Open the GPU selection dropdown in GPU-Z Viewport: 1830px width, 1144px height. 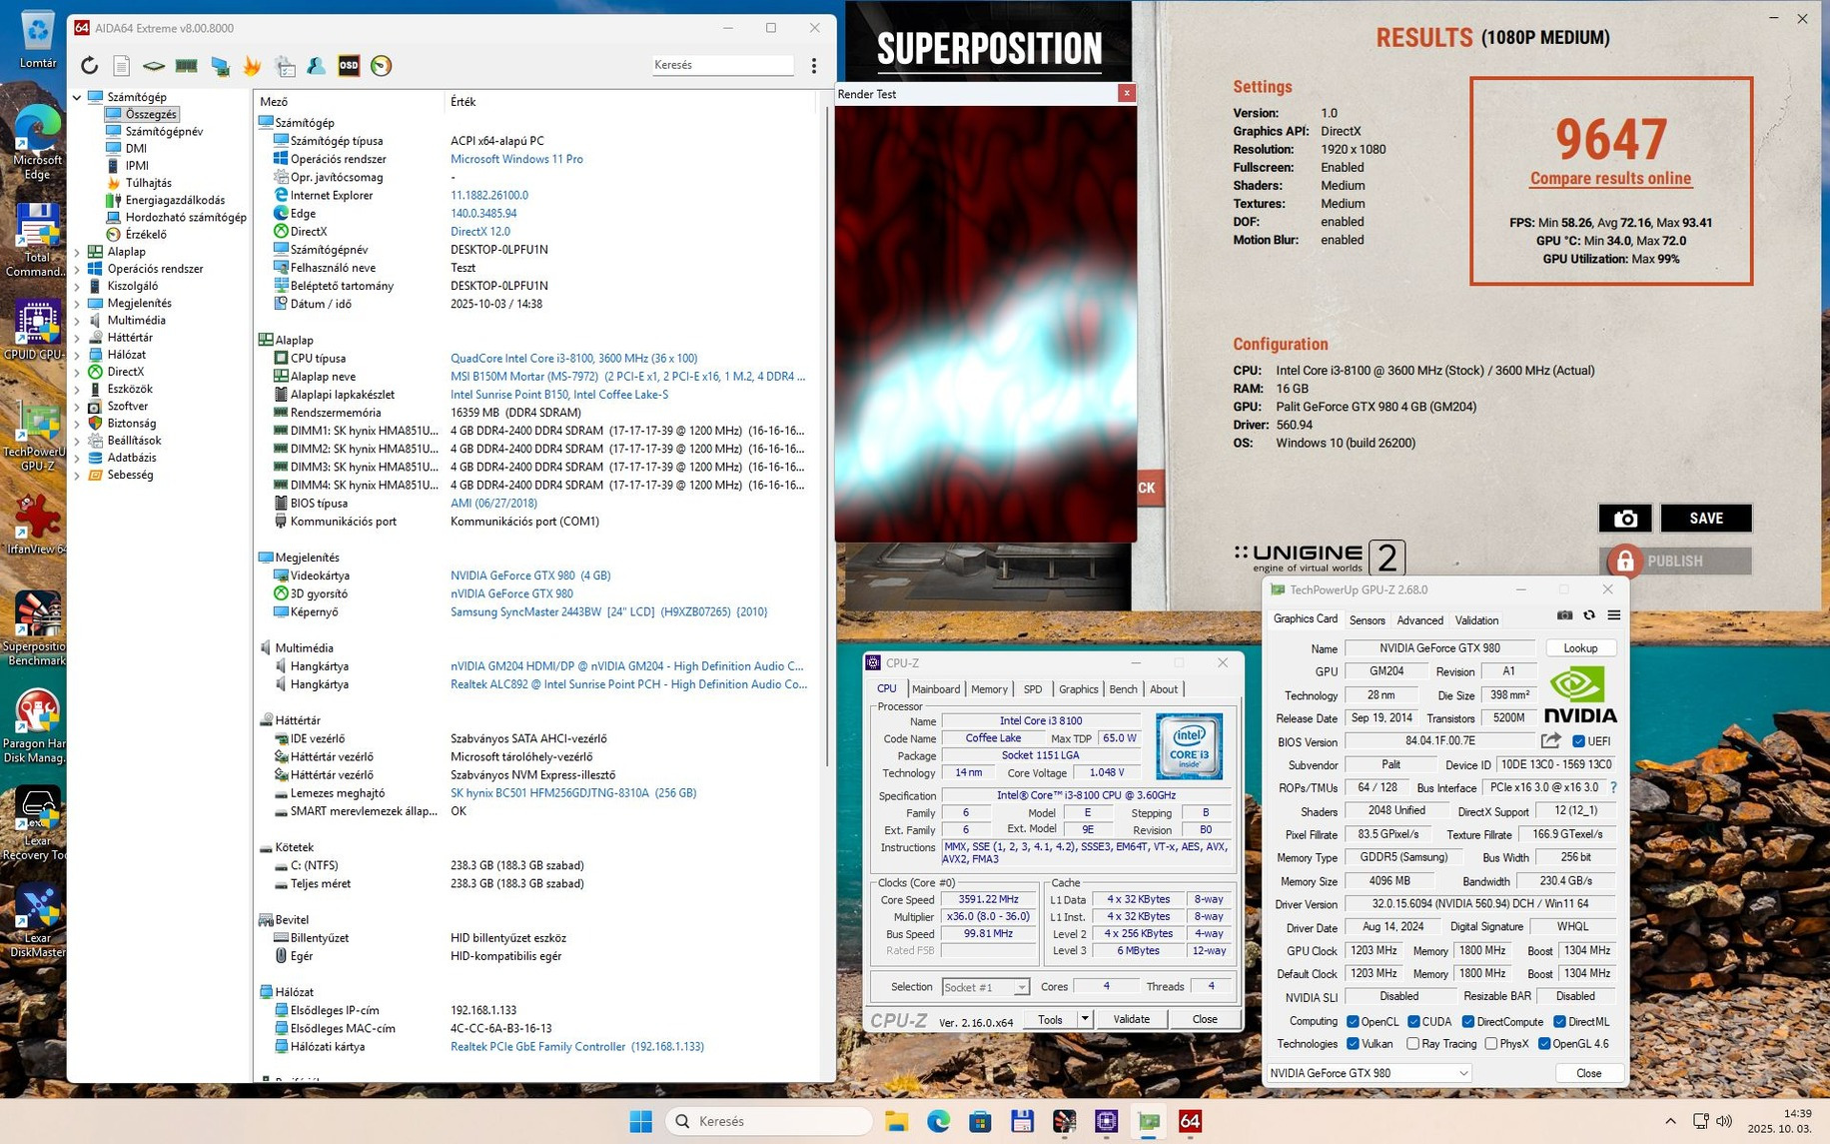pos(1369,1073)
